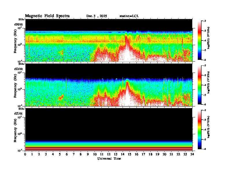
Task: Click the dD/dt spectrogram plot
Action: (109, 85)
